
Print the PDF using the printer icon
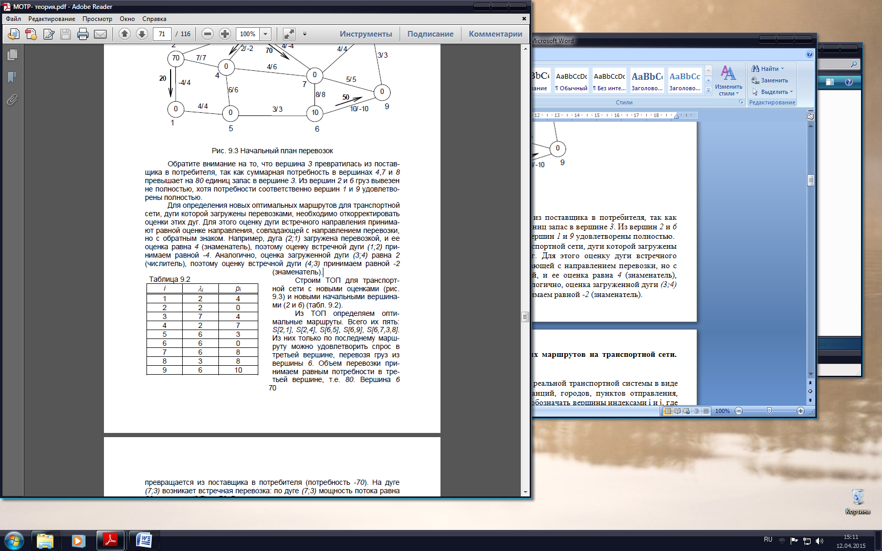pos(83,34)
